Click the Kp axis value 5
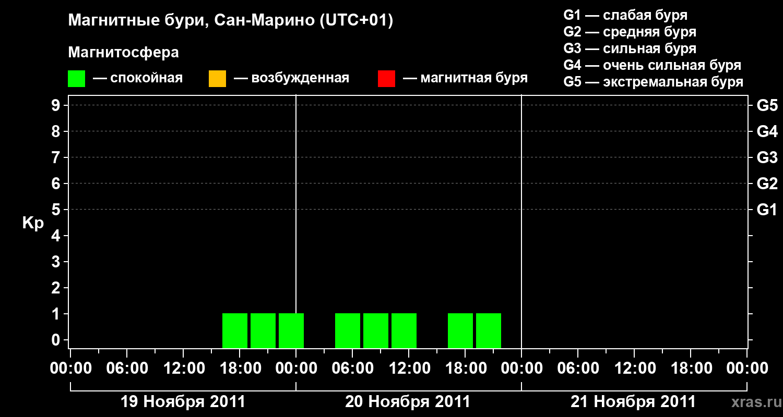The image size is (783, 417). pyautogui.click(x=57, y=210)
